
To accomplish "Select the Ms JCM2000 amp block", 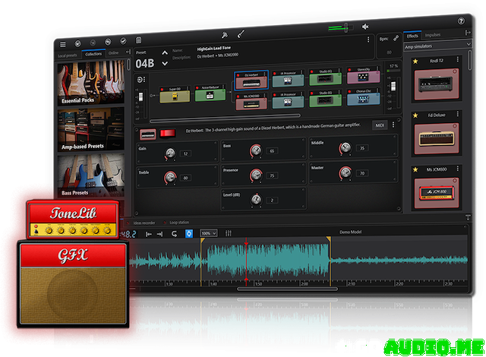I will pos(251,103).
